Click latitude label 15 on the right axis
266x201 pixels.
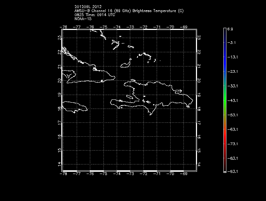pos(199,151)
